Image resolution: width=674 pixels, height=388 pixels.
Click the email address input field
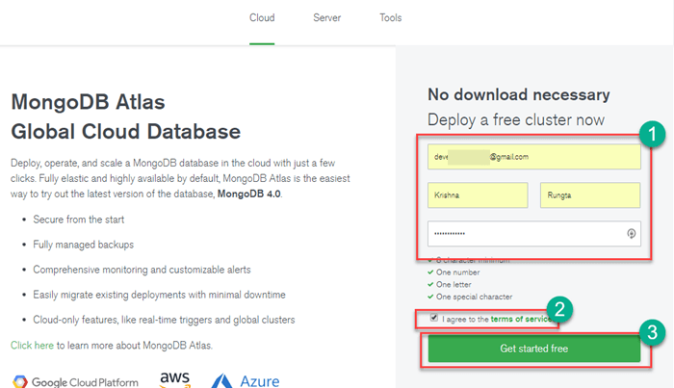[534, 157]
